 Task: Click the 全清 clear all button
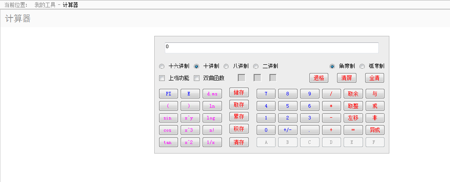[374, 78]
